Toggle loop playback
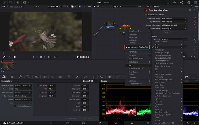Viewport: 199px width, 125px height. (x=55, y=57)
